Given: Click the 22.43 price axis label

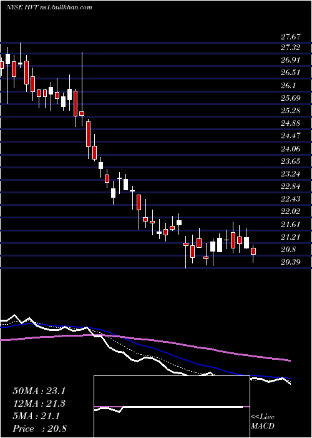Looking at the screenshot, I should (291, 199).
